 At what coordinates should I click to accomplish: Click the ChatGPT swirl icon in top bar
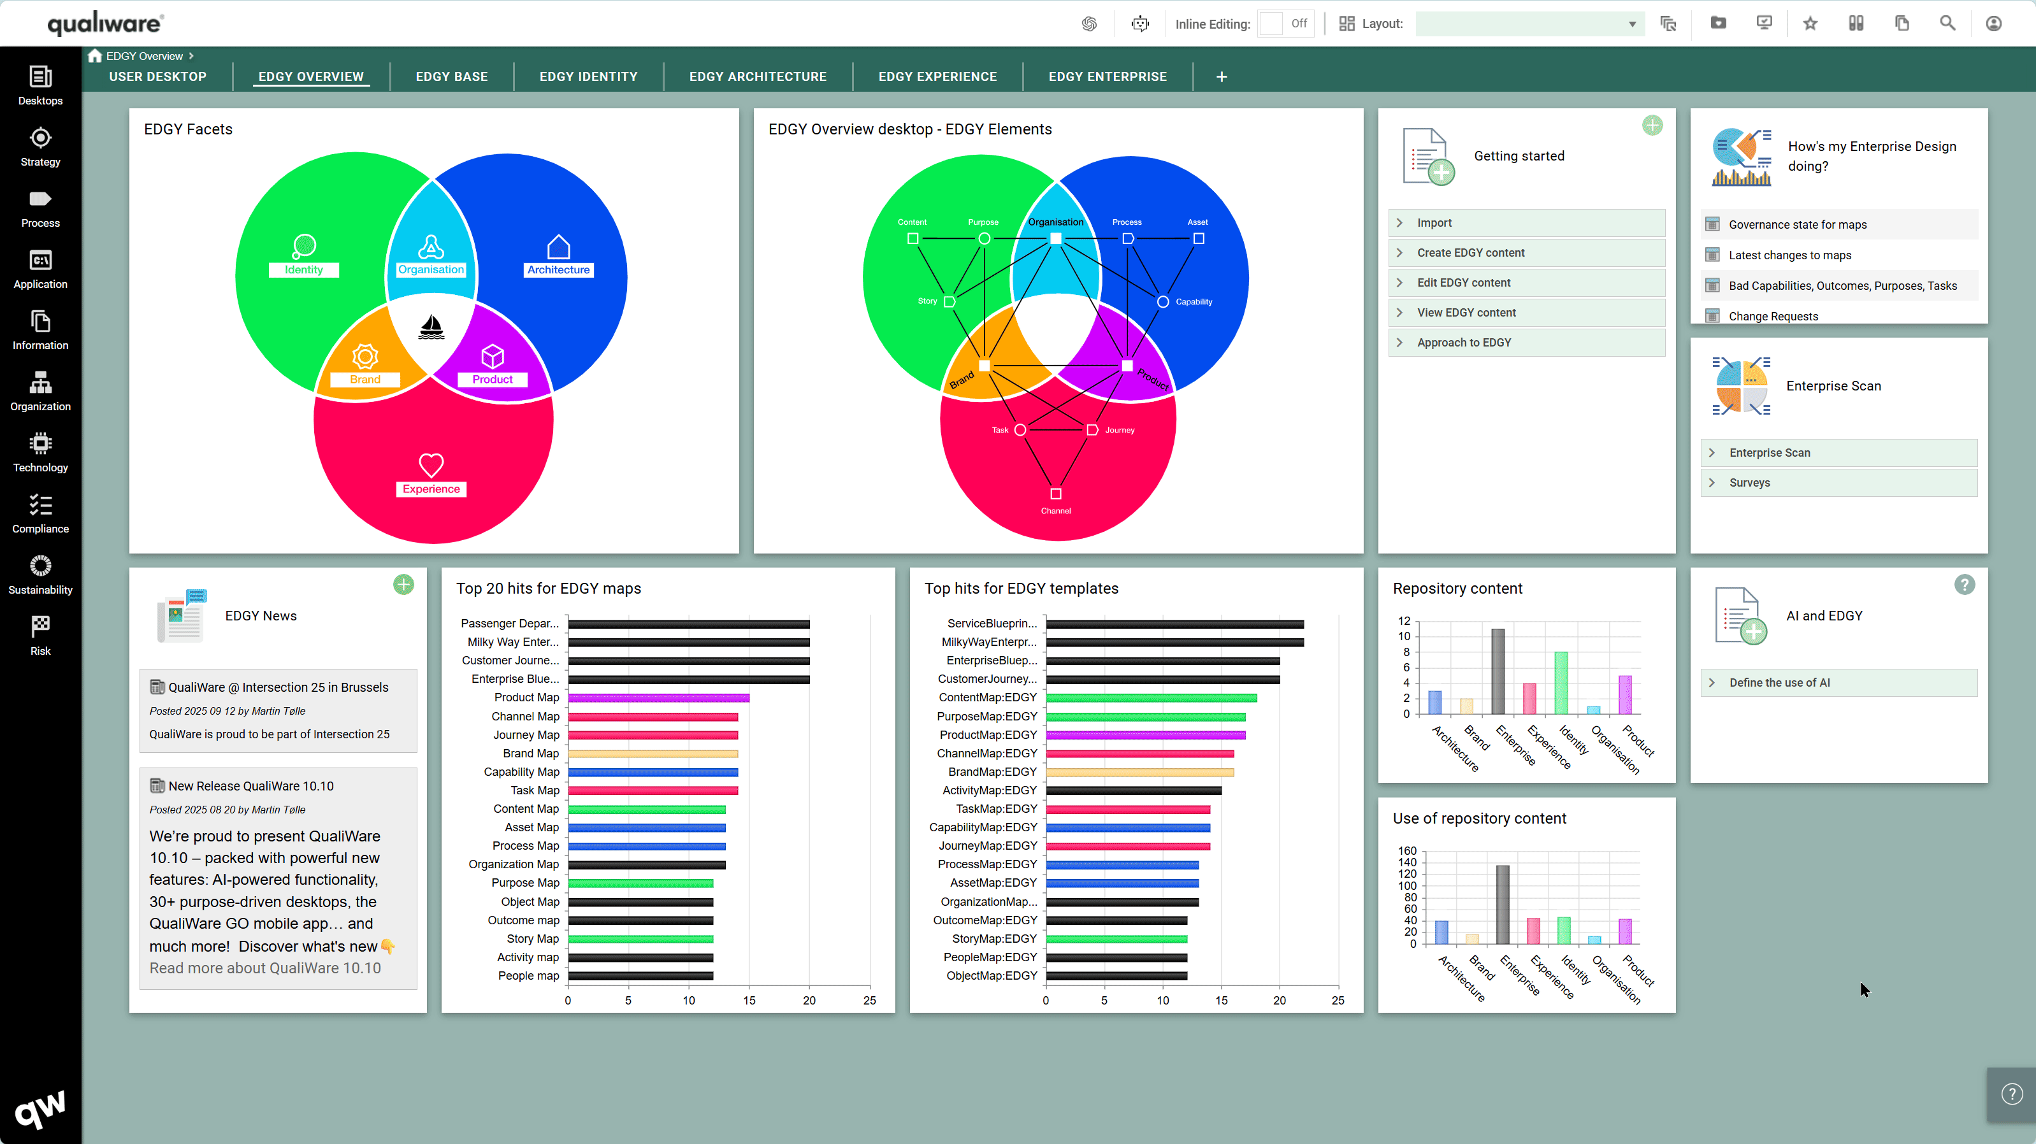1089,24
